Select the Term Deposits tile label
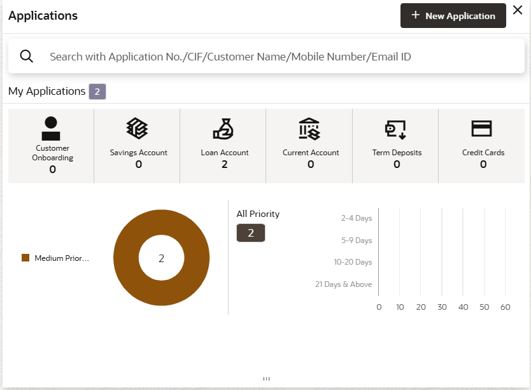 397,153
